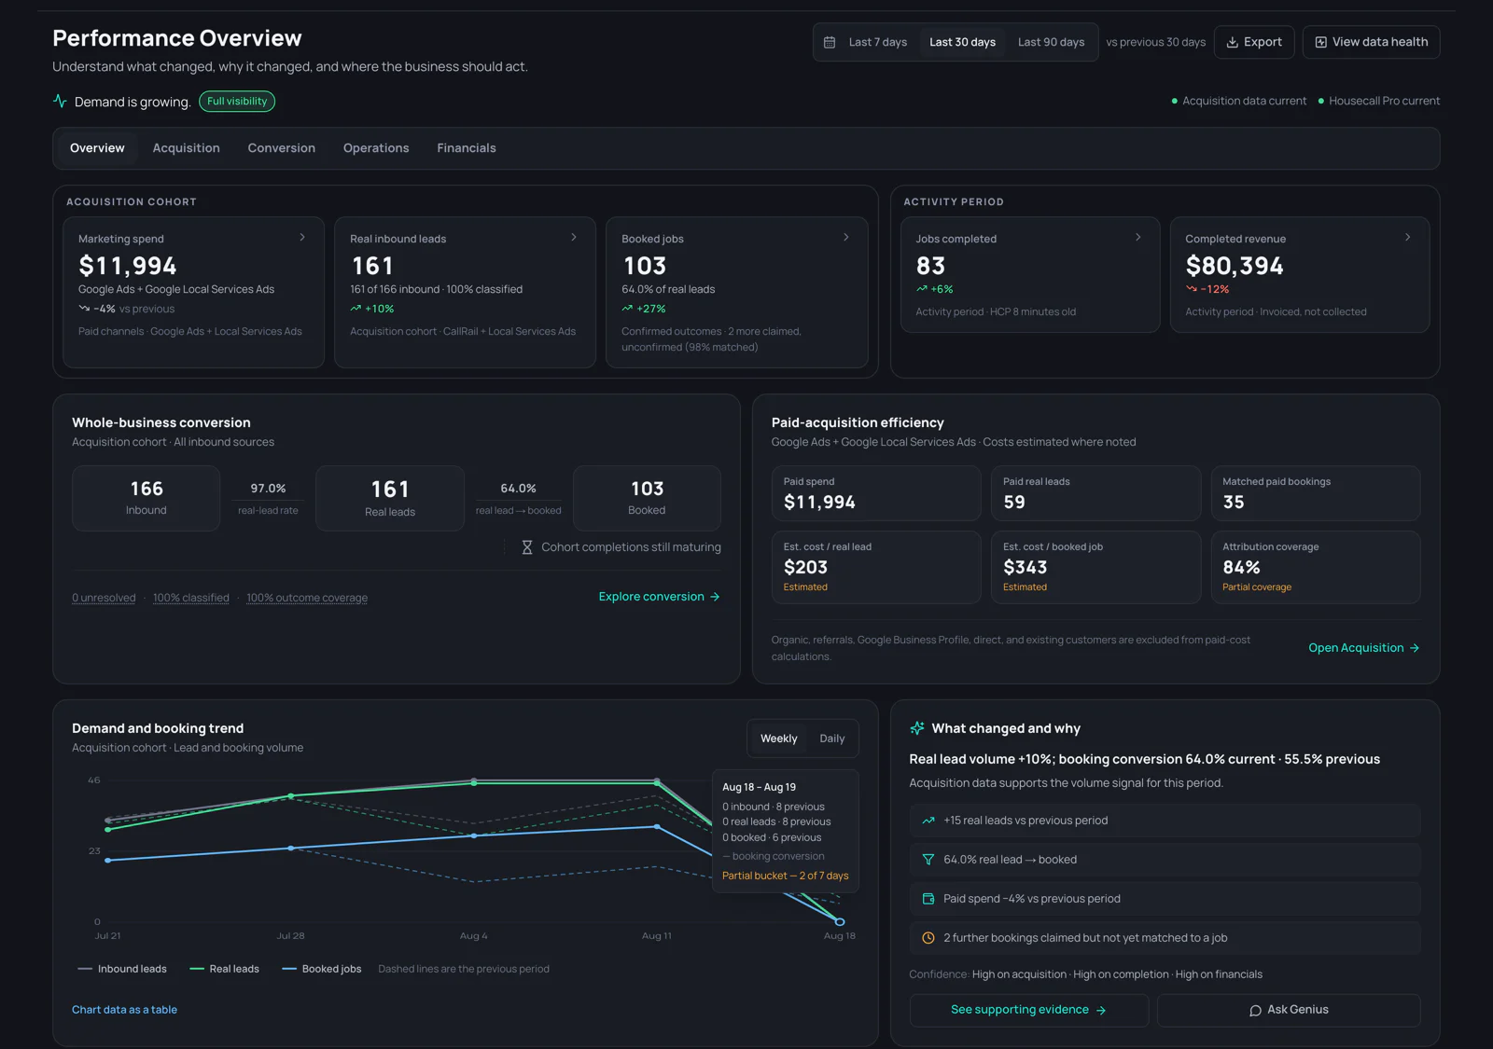This screenshot has width=1493, height=1049.
Task: Switch the trend chart to Weekly
Action: point(778,738)
